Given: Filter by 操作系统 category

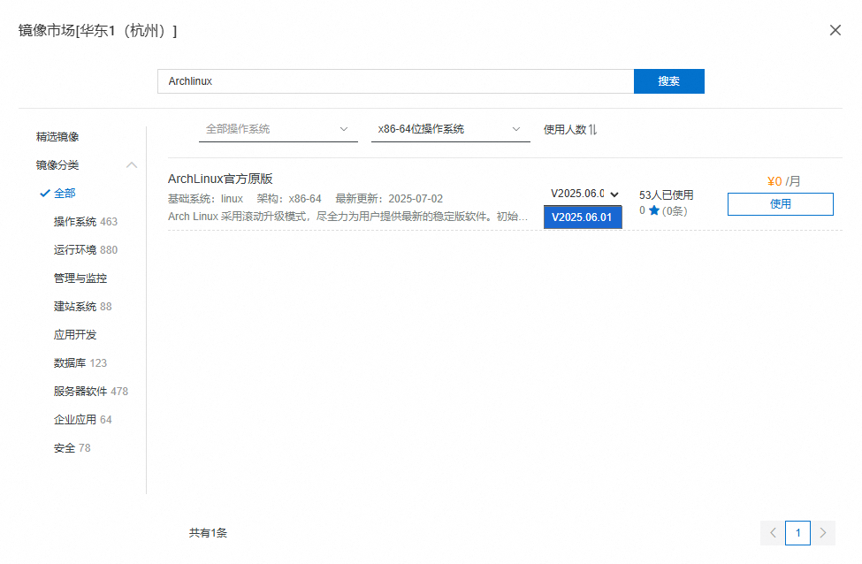Looking at the screenshot, I should pyautogui.click(x=75, y=222).
